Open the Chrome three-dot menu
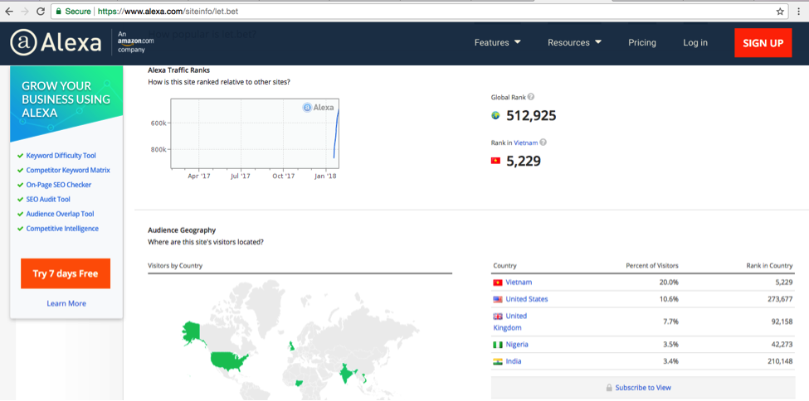The height and width of the screenshot is (401, 809). pos(799,12)
